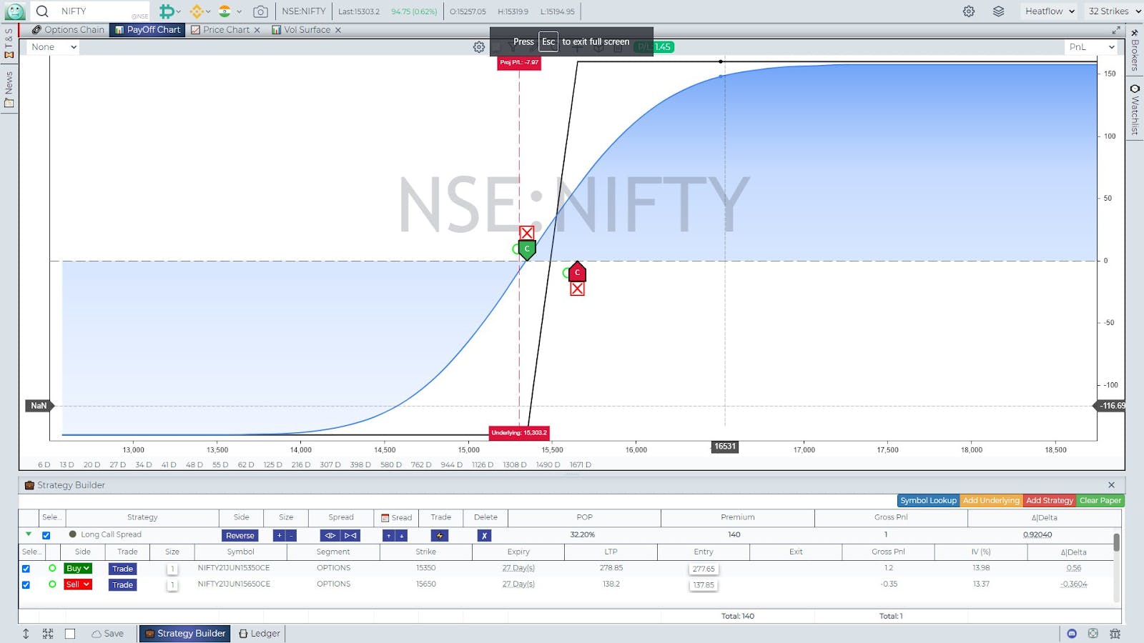Collapse the Long Call Spread row
Viewport: 1144px width, 643px height.
pos(29,534)
